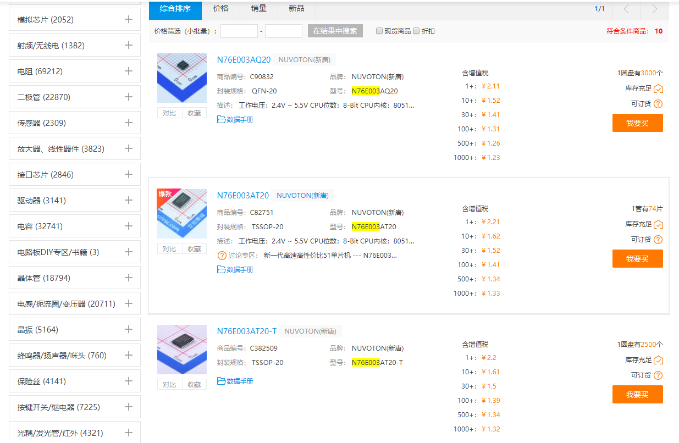Click 收藏 for N76E003AQ20
The height and width of the screenshot is (443, 679).
coord(194,113)
